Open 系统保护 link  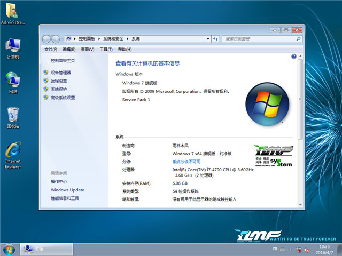click(x=59, y=89)
